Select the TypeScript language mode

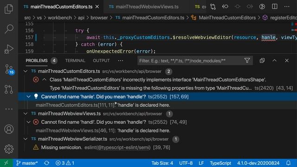[220, 163]
